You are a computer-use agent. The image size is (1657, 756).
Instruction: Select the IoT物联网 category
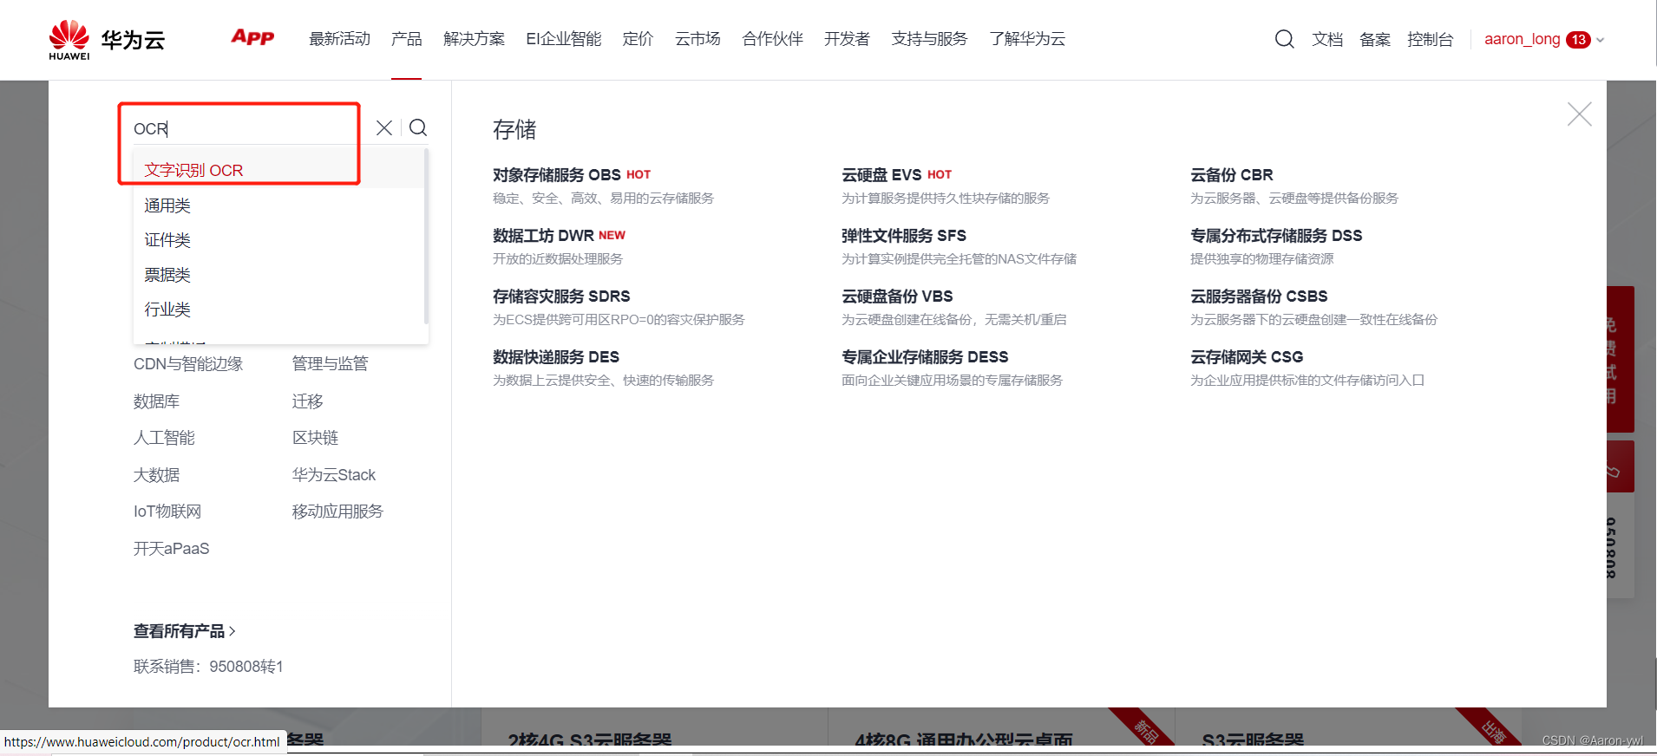[x=167, y=512]
